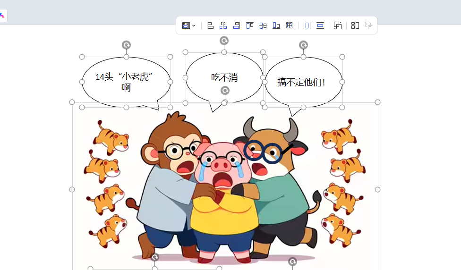
Task: Click the cartoon picture's left-middle resize handle
Action: click(x=72, y=189)
